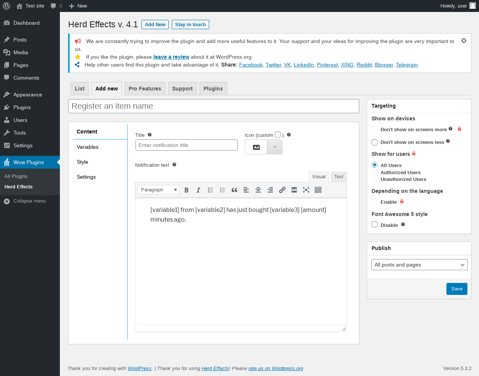Click Font Awesome Disable help icon
479x376 pixels.
point(403,224)
